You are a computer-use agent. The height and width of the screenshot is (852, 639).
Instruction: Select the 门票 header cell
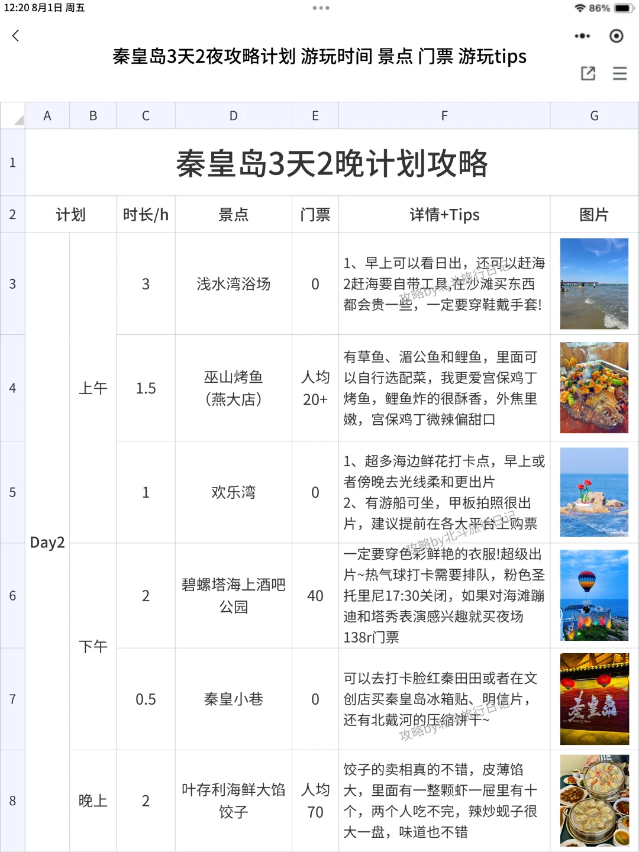point(315,214)
